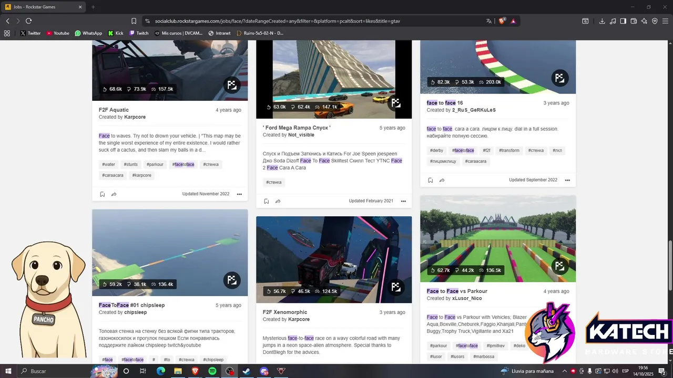Open the FaceToFace #01 chipsleep job title
This screenshot has width=673, height=378.
[x=132, y=305]
